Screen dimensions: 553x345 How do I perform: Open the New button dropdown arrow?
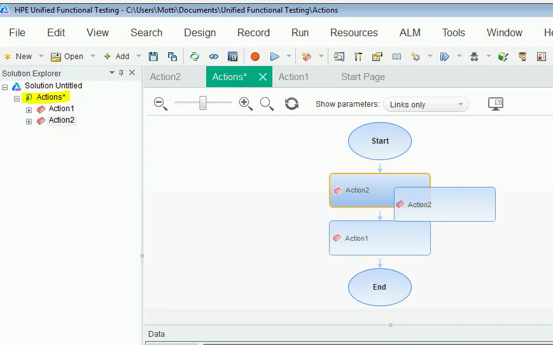pyautogui.click(x=41, y=56)
